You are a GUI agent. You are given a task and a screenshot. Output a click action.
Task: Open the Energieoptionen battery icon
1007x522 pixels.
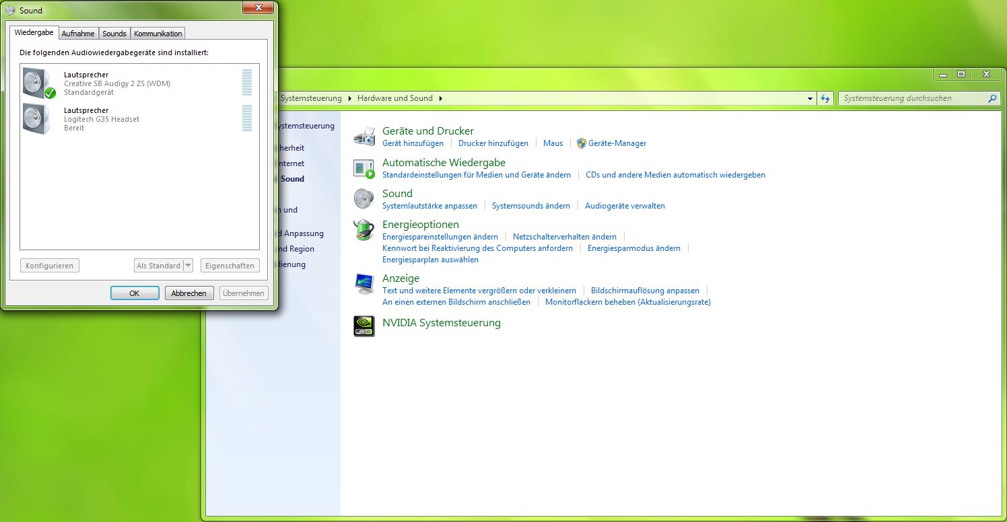click(x=364, y=230)
